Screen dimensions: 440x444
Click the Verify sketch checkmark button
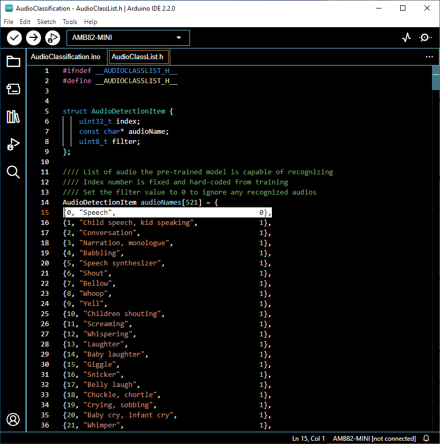coord(14,38)
